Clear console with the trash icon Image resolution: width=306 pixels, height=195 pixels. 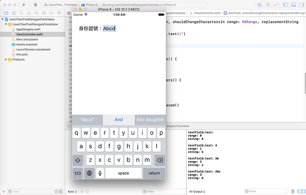click(292, 192)
